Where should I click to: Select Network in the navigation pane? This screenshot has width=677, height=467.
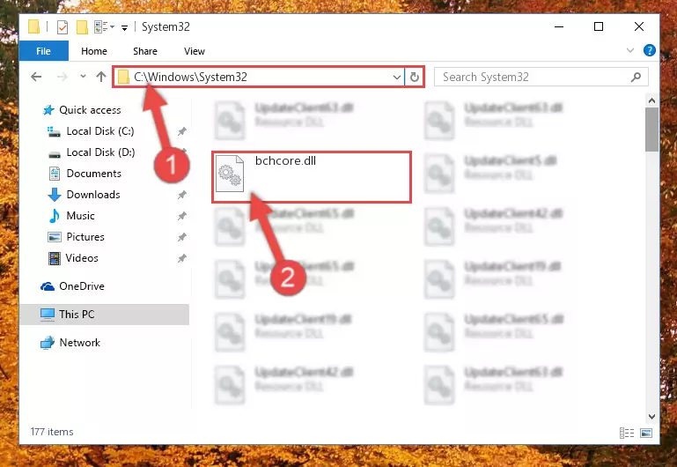(x=79, y=343)
